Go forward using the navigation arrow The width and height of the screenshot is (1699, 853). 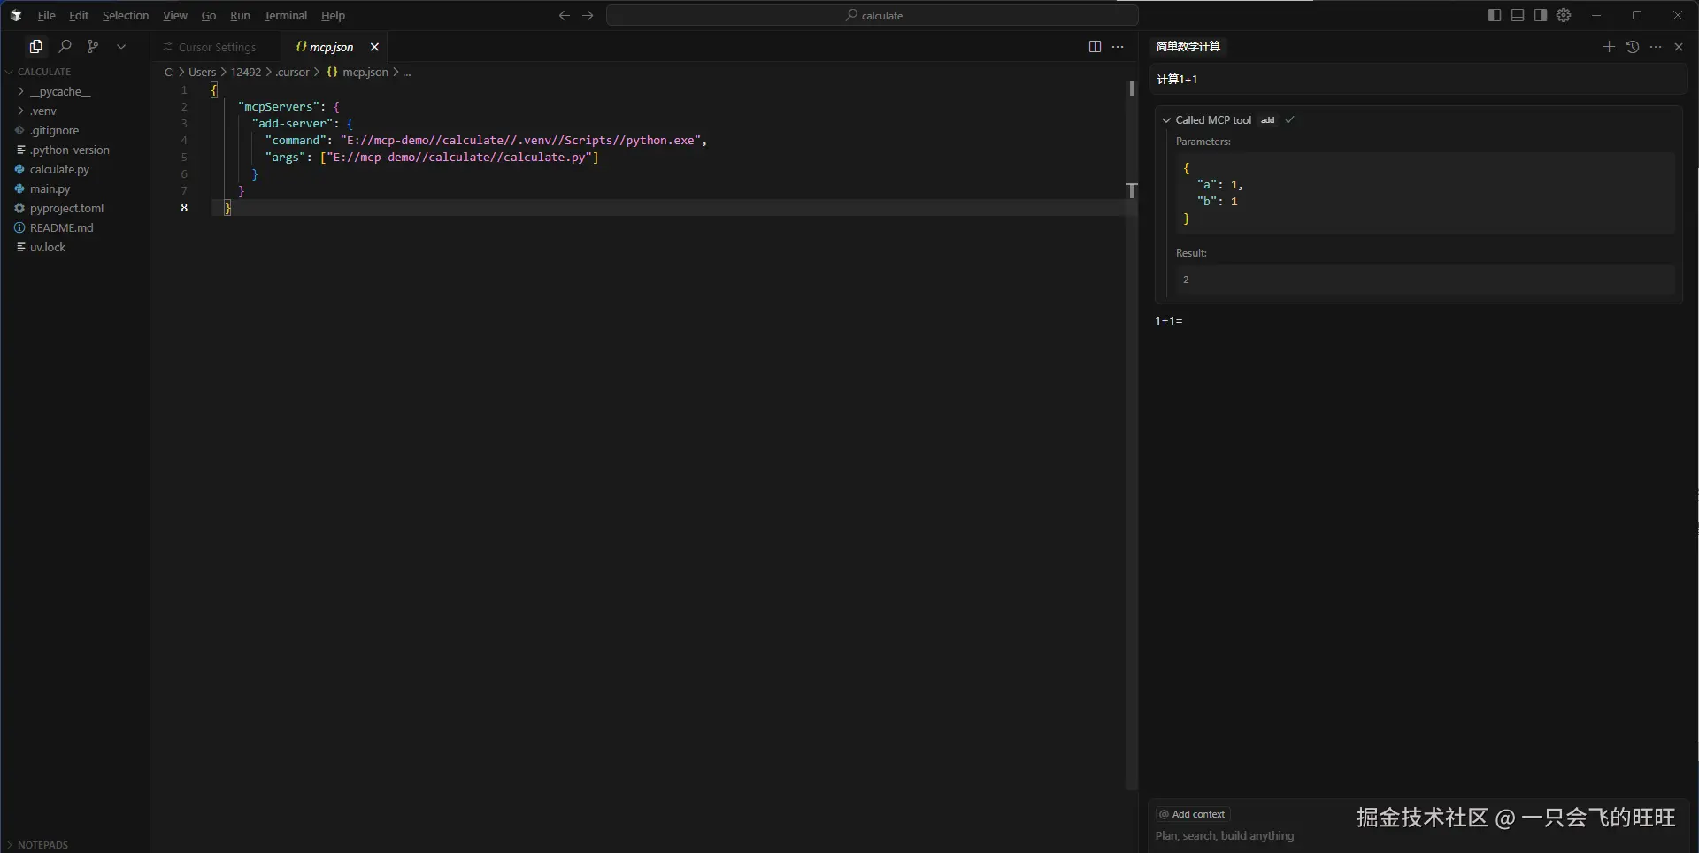click(x=588, y=16)
